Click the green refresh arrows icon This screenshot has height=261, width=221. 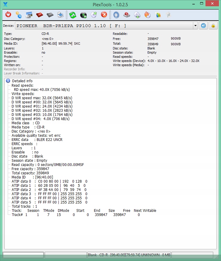click(x=73, y=15)
